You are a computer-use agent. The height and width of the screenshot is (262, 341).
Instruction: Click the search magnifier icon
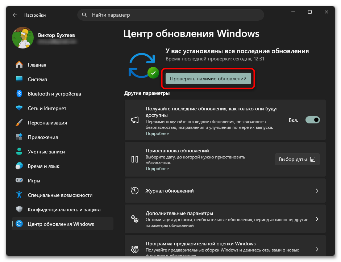84,15
